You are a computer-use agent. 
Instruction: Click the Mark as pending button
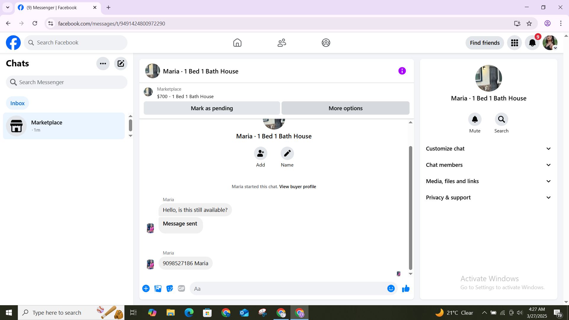212,108
